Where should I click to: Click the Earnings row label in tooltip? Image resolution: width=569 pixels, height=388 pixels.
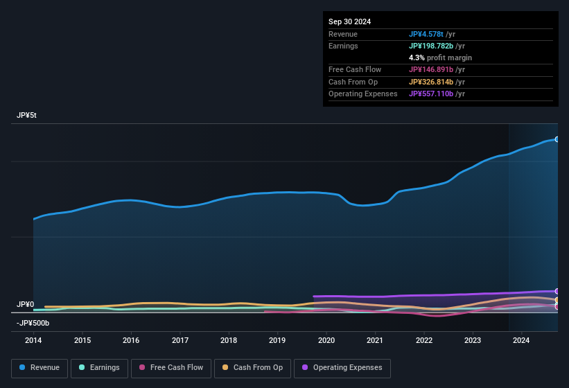point(343,46)
